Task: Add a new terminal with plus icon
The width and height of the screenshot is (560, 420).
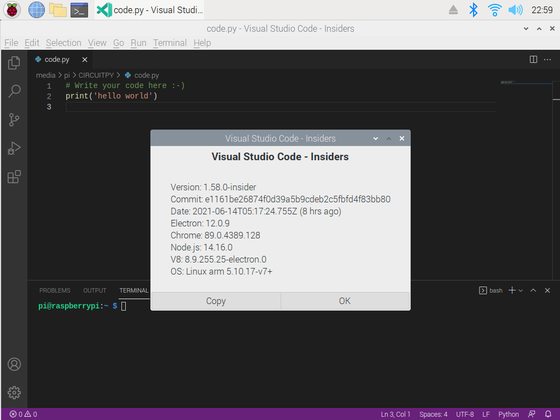Action: coord(512,290)
